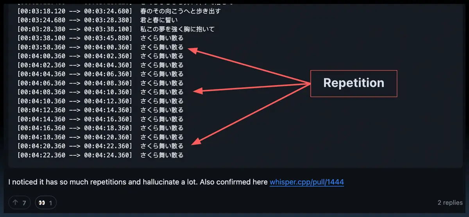Select the transcript line starting at 00:03:38.100
Screen dimensions: 469x217
pos(100,38)
